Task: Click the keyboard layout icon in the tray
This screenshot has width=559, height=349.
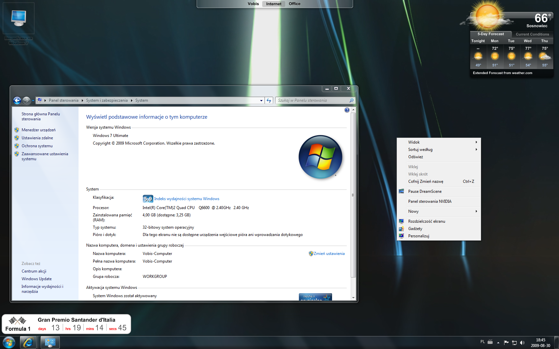Action: (490, 343)
